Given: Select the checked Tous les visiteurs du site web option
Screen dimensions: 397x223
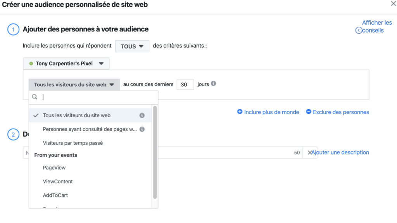Looking at the screenshot, I should (90, 115).
